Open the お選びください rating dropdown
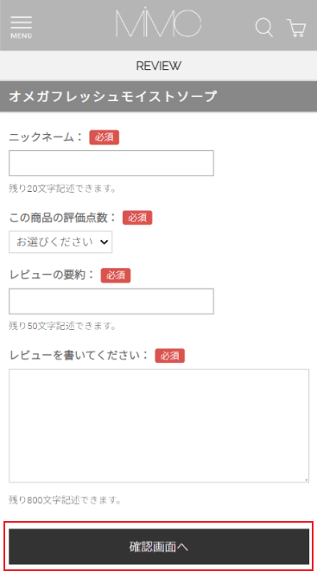317x578 pixels. [x=60, y=242]
